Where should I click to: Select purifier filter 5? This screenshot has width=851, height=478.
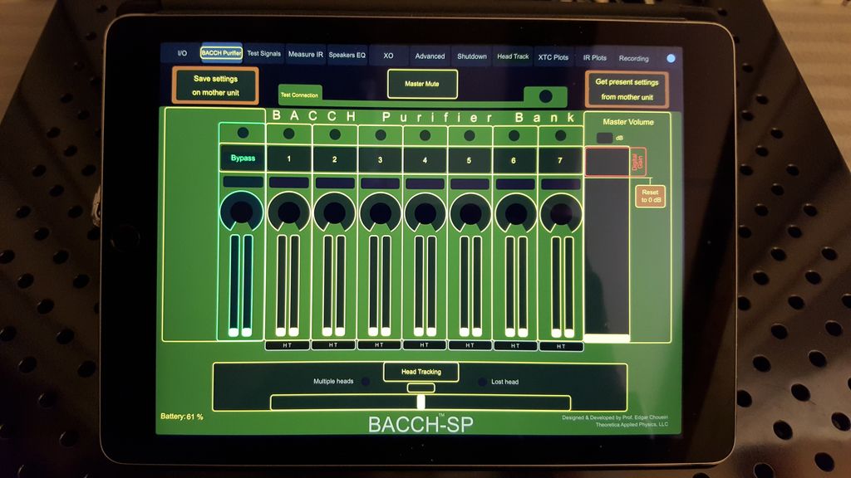[470, 161]
